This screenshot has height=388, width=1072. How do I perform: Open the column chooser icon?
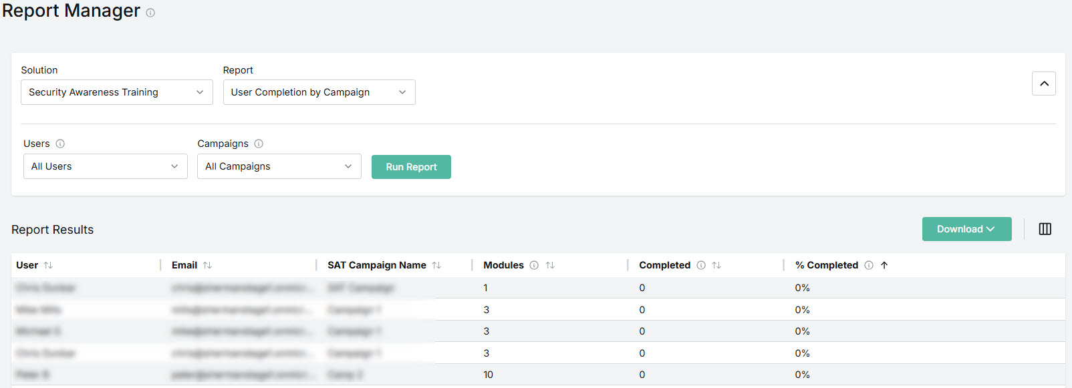tap(1045, 229)
